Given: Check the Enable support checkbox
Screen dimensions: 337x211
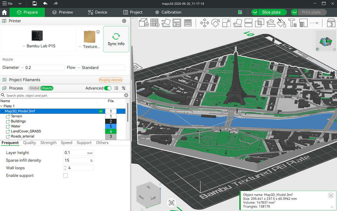Looking at the screenshot, I should click(66, 175).
